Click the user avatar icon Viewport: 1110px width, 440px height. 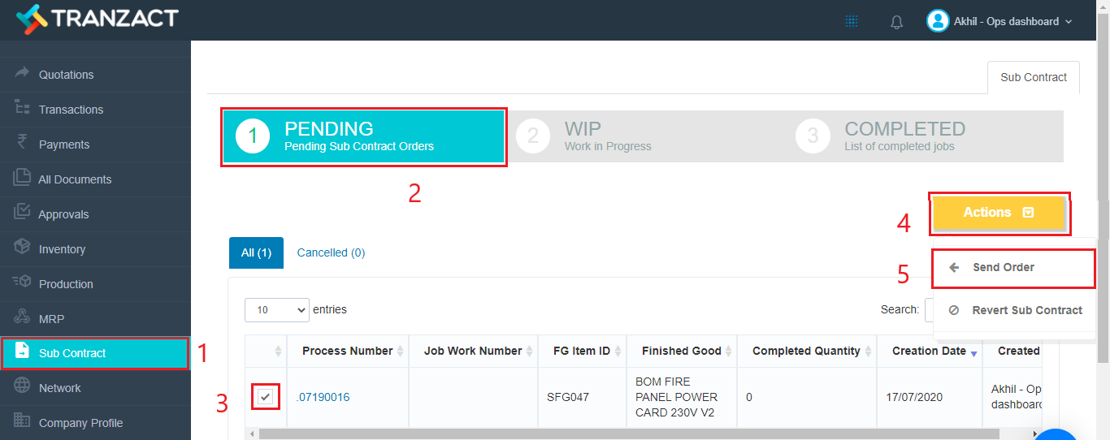[x=938, y=21]
